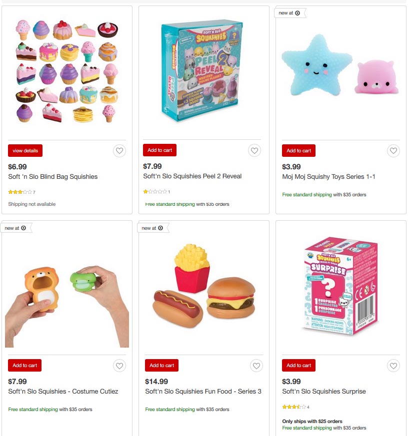The height and width of the screenshot is (436, 410).
Task: Click view details for Blind Bag Squishies
Action: pos(25,150)
